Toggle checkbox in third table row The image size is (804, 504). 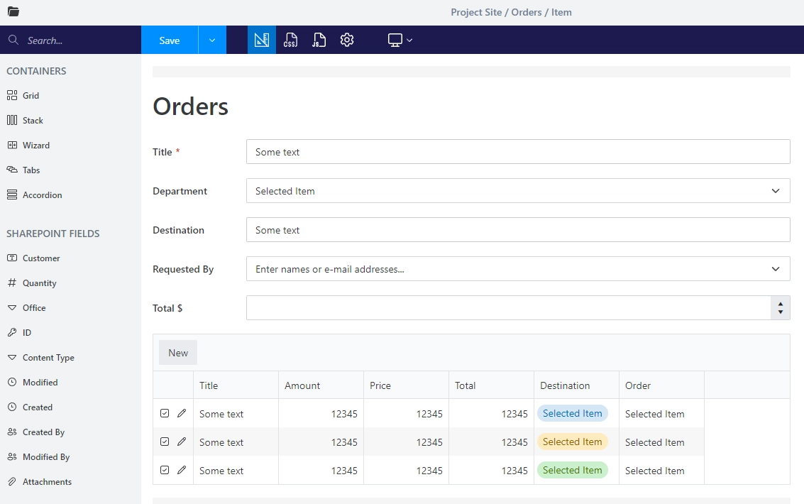(165, 470)
